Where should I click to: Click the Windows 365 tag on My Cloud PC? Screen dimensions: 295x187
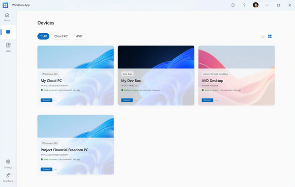tap(50, 74)
